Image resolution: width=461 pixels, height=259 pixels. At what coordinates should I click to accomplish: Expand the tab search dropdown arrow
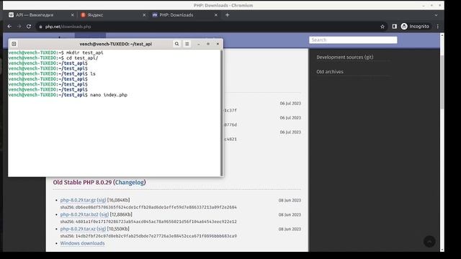tap(436, 15)
